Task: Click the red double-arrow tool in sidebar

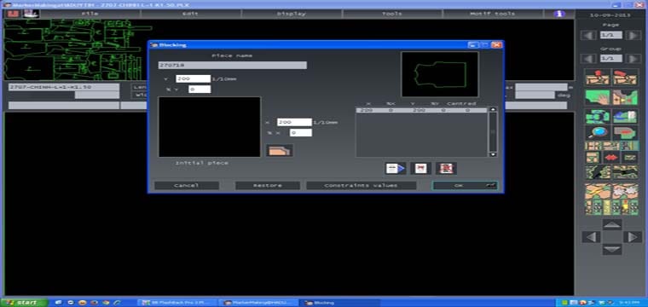Action: [610, 158]
